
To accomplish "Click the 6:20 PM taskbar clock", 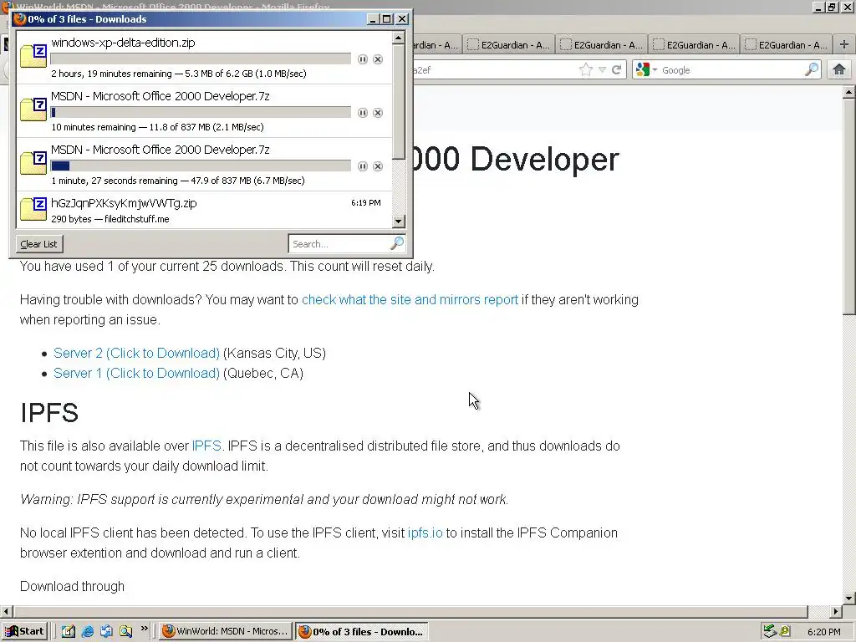I will 823,632.
